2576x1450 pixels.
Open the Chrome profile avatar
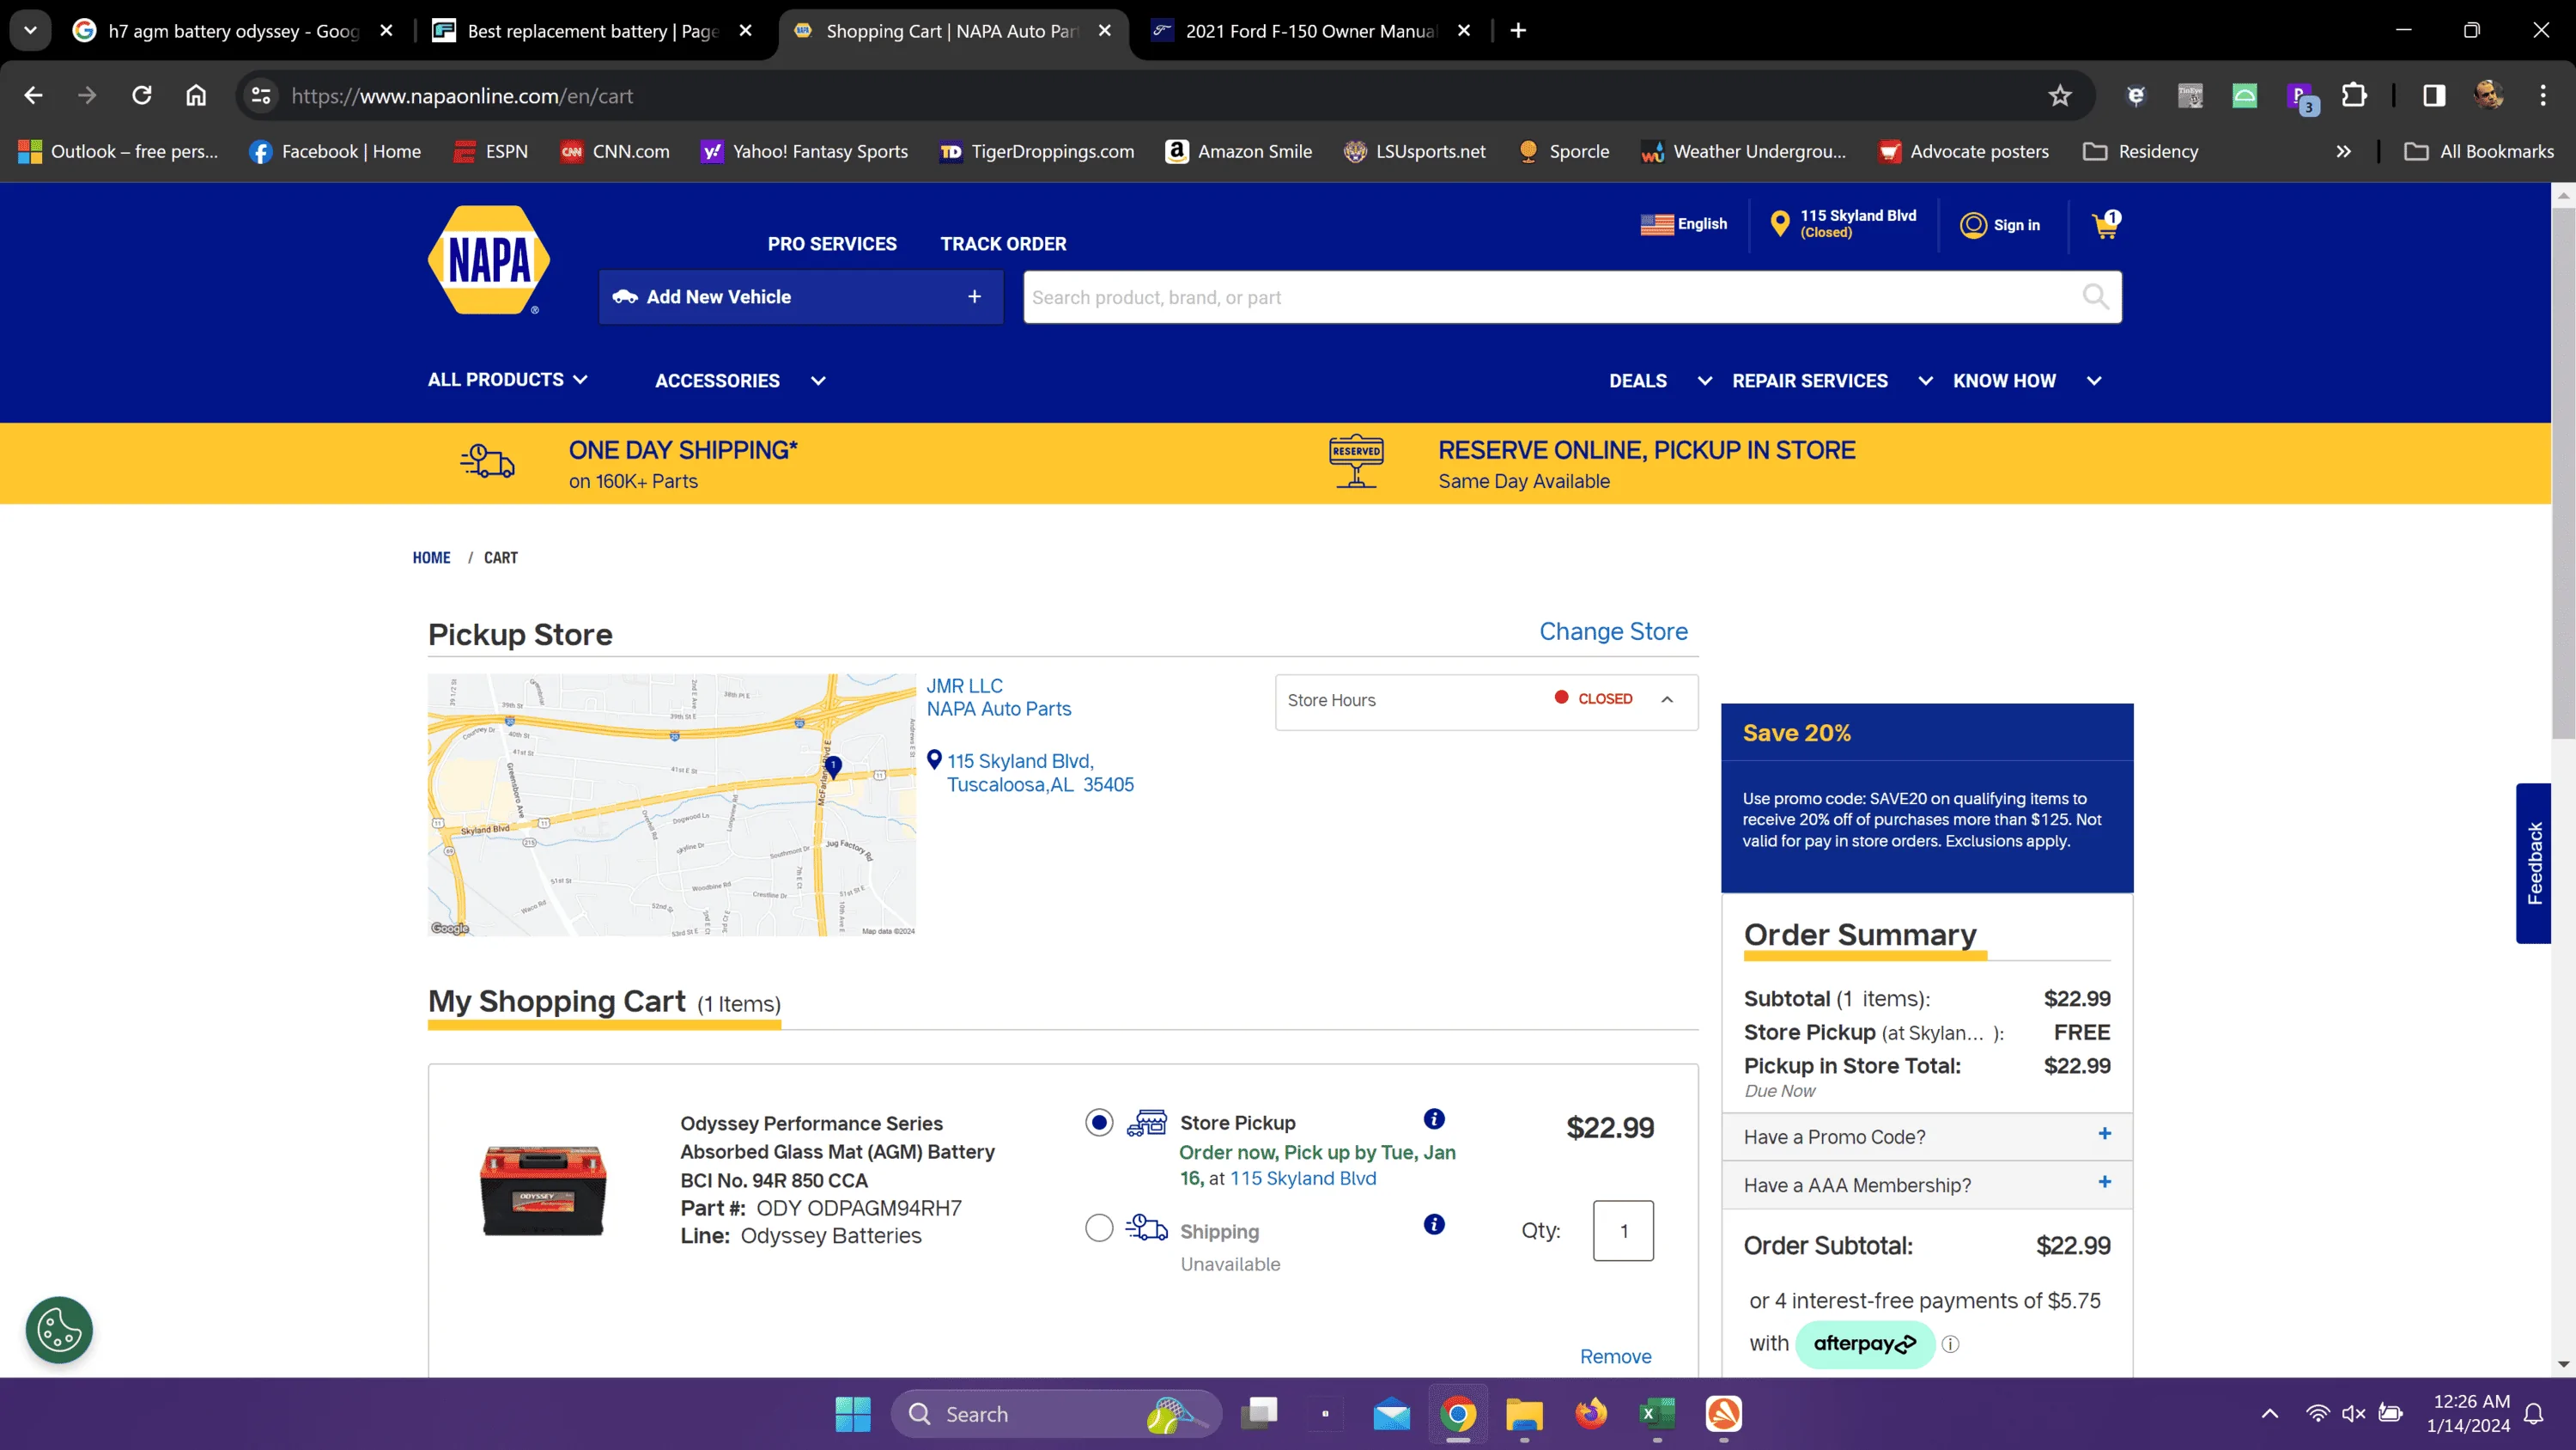pyautogui.click(x=2488, y=96)
